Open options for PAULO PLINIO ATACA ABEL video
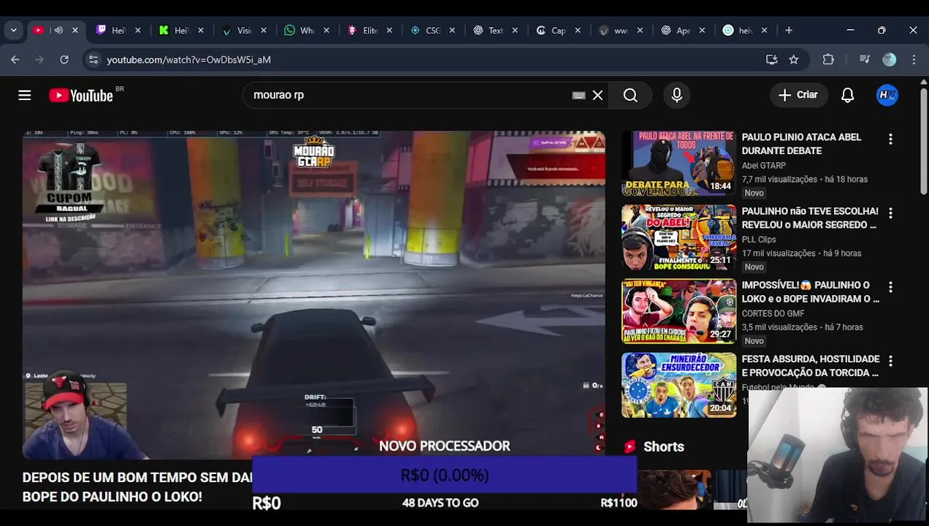The image size is (929, 526). [890, 139]
